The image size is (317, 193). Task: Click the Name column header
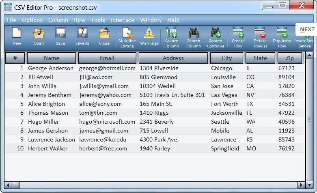52,58
